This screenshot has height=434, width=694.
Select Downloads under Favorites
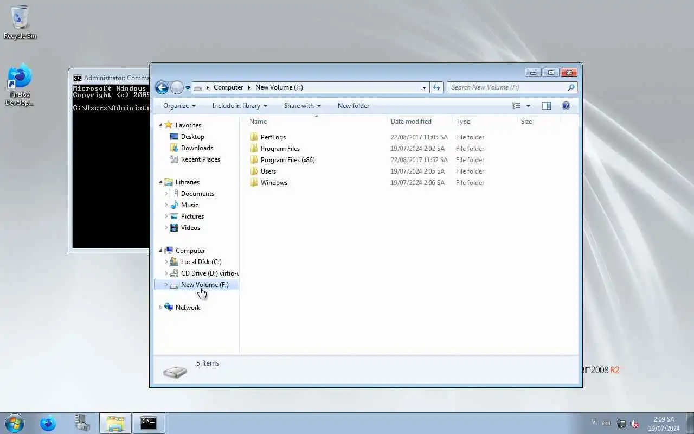pyautogui.click(x=197, y=148)
